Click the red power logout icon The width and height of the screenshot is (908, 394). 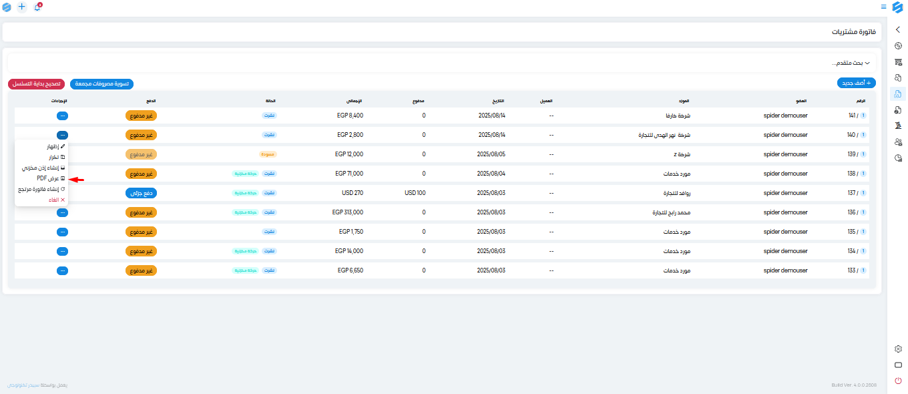coord(898,381)
